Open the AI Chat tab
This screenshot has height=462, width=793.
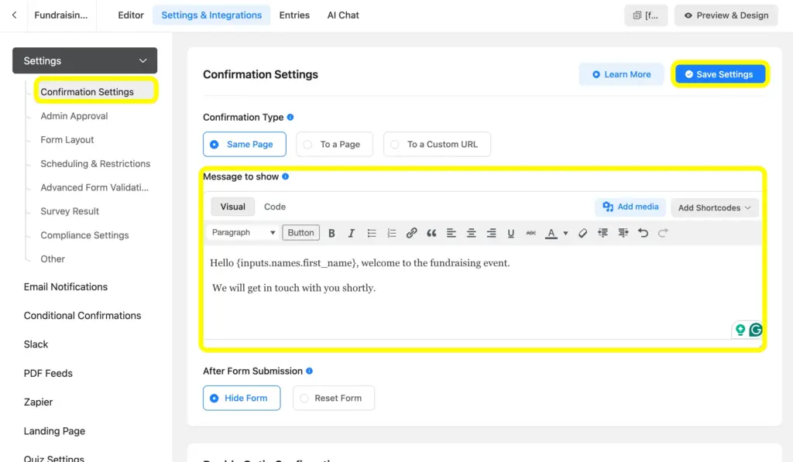[343, 15]
